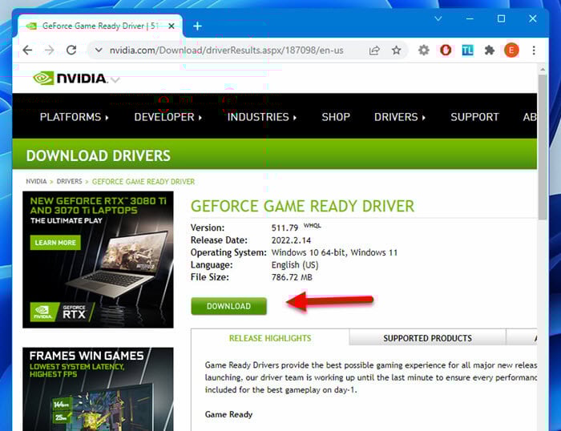561x431 pixels.
Task: Click the release date 2022.2.14
Action: pos(291,240)
